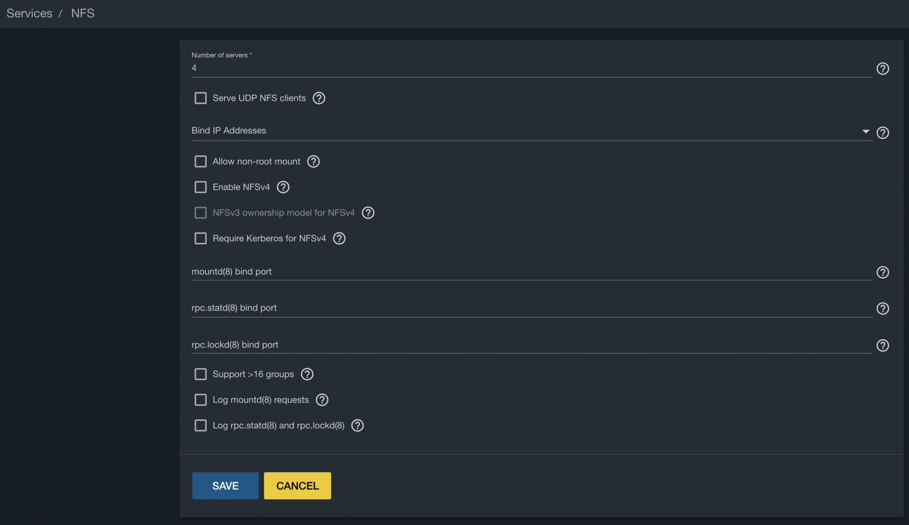The height and width of the screenshot is (525, 909).
Task: Open Enable NFSv4 help tooltip
Action: pyautogui.click(x=283, y=187)
